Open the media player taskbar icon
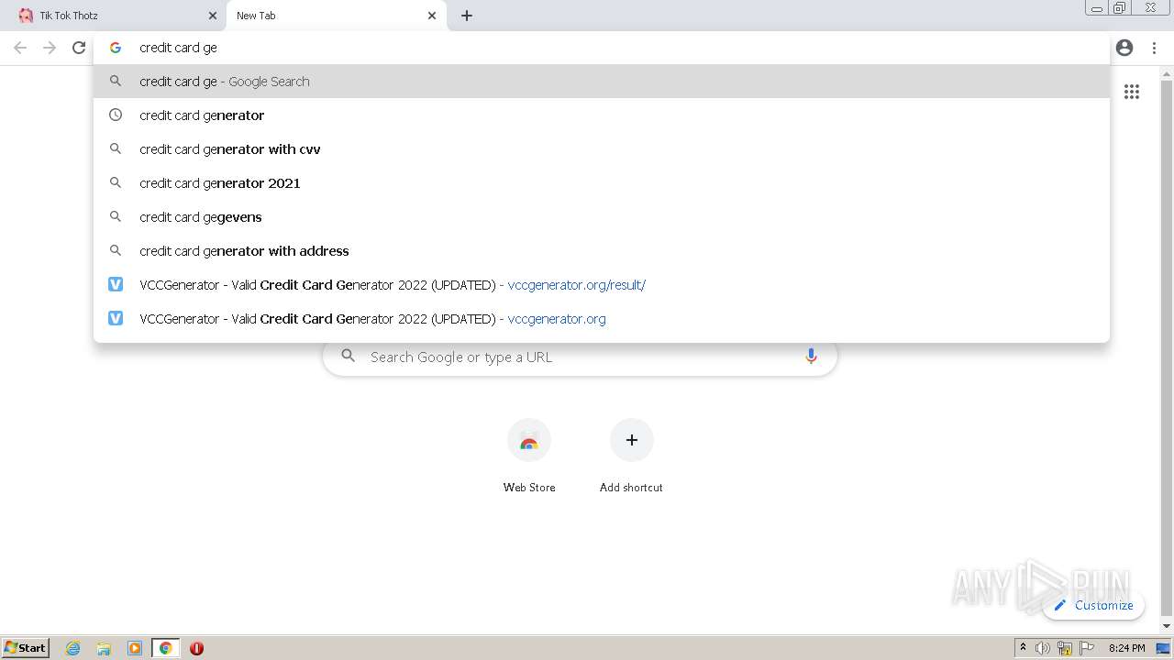This screenshot has width=1174, height=660. [x=135, y=648]
